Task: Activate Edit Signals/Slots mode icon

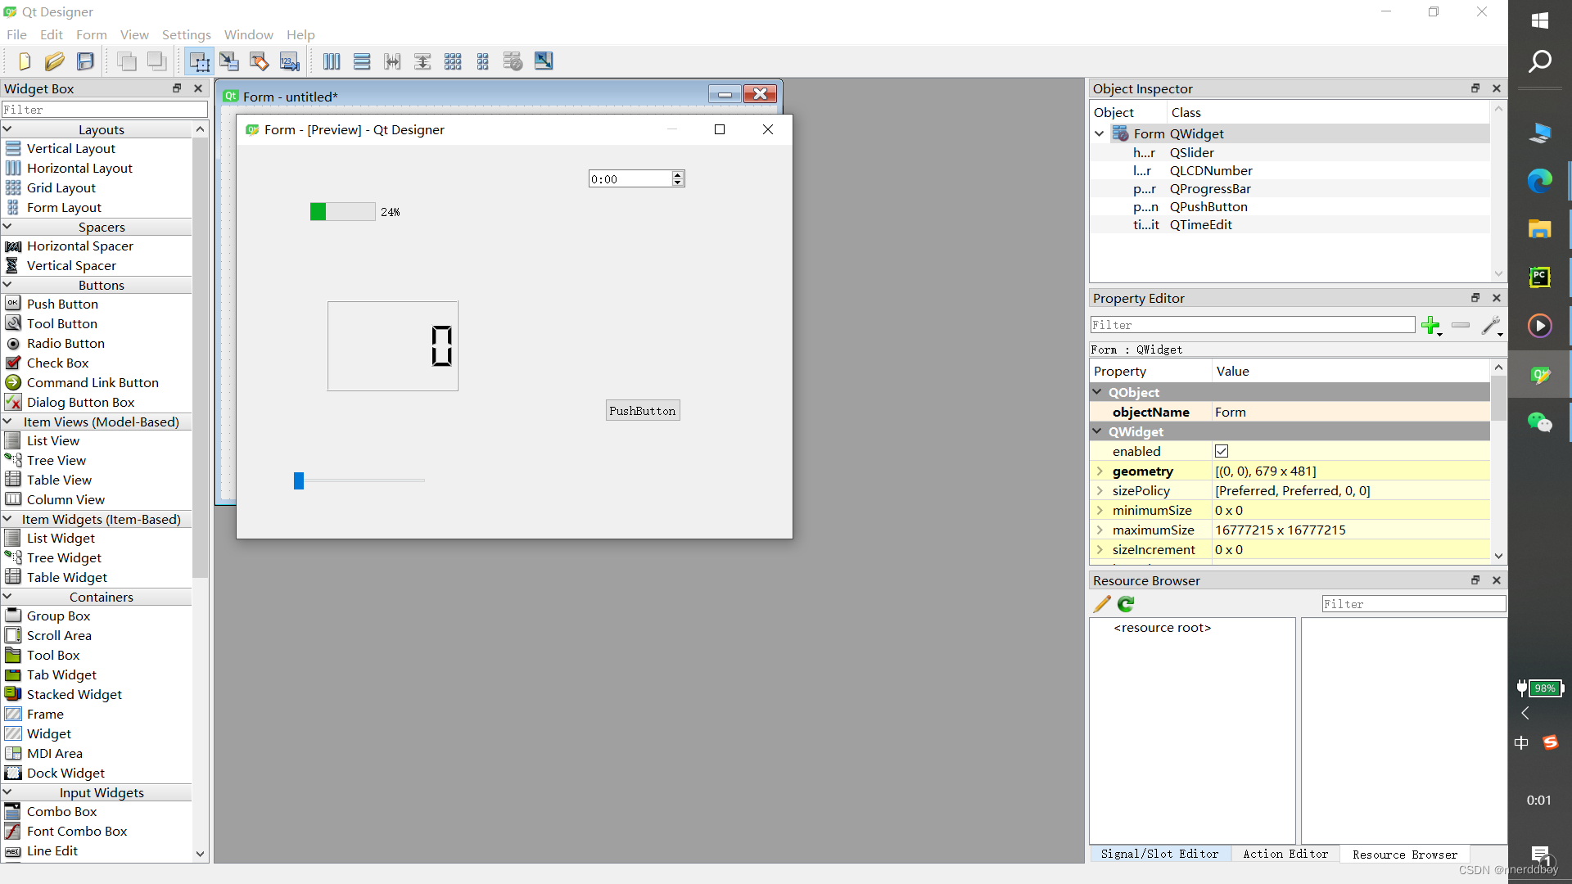Action: click(x=229, y=61)
